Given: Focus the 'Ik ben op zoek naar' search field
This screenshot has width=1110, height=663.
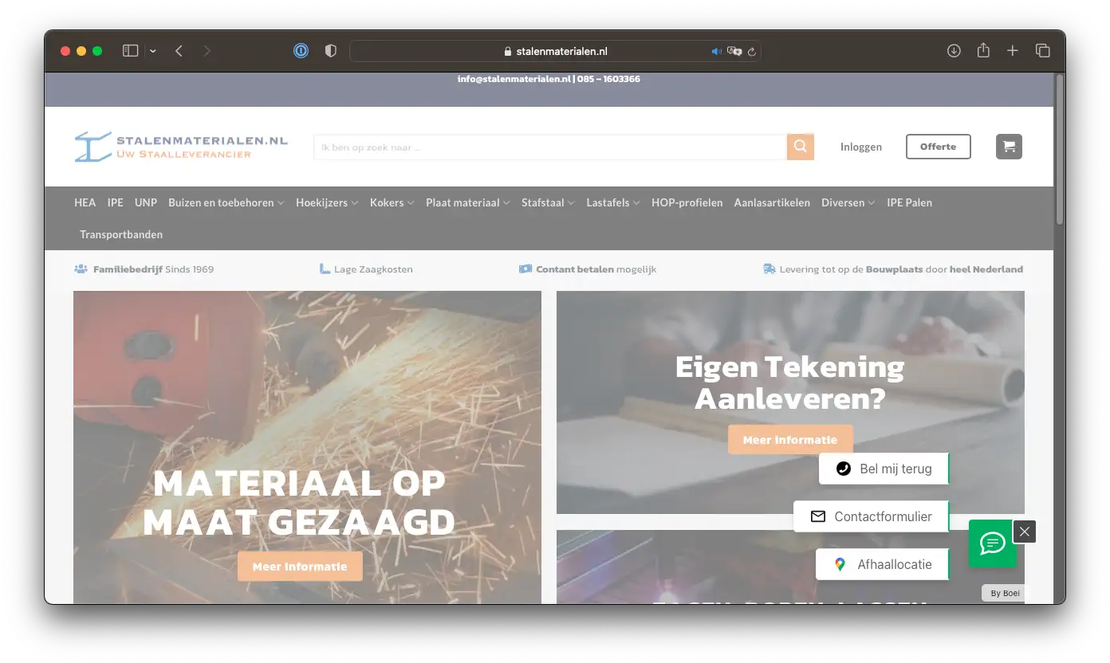Looking at the screenshot, I should coord(550,147).
